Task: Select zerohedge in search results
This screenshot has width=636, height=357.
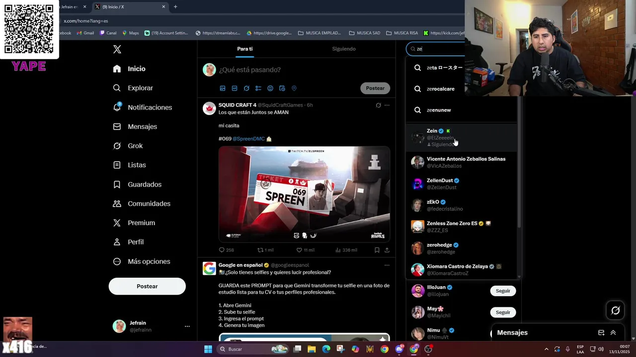Action: click(x=461, y=248)
